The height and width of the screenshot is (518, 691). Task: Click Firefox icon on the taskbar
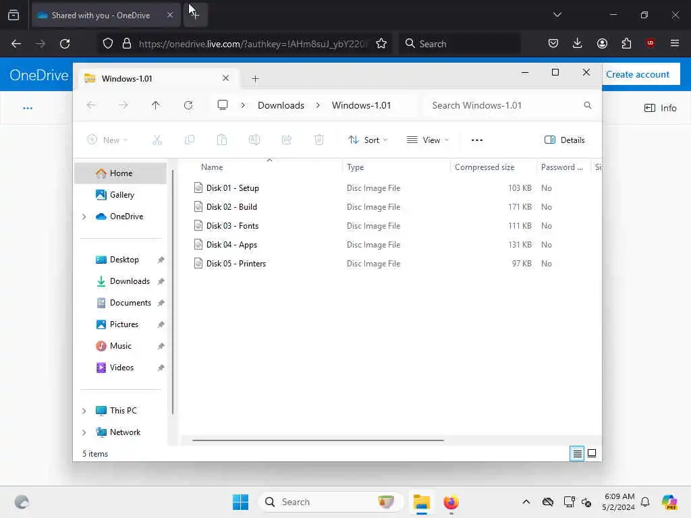[x=451, y=502]
